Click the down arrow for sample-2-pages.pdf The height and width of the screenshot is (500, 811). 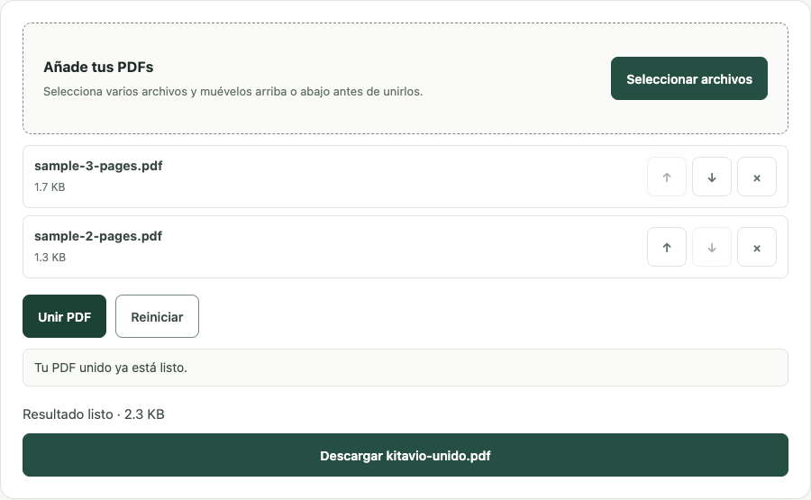[712, 247]
